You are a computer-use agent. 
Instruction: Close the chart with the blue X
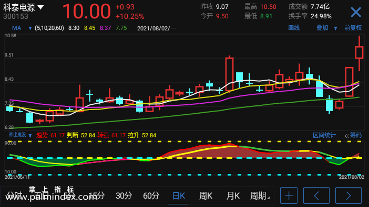click(355, 12)
